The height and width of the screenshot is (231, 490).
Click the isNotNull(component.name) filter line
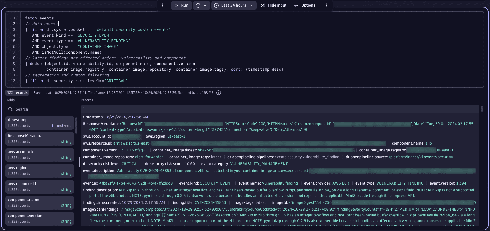pos(67,52)
